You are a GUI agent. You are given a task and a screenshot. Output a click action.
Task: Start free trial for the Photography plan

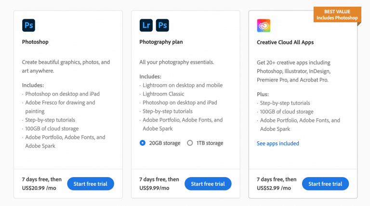(208, 184)
